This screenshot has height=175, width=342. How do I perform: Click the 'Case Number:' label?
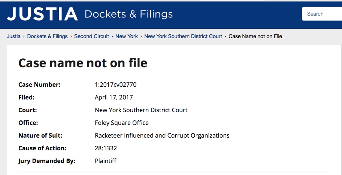tap(39, 85)
